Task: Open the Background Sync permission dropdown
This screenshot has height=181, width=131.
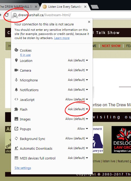Action: [77, 138]
